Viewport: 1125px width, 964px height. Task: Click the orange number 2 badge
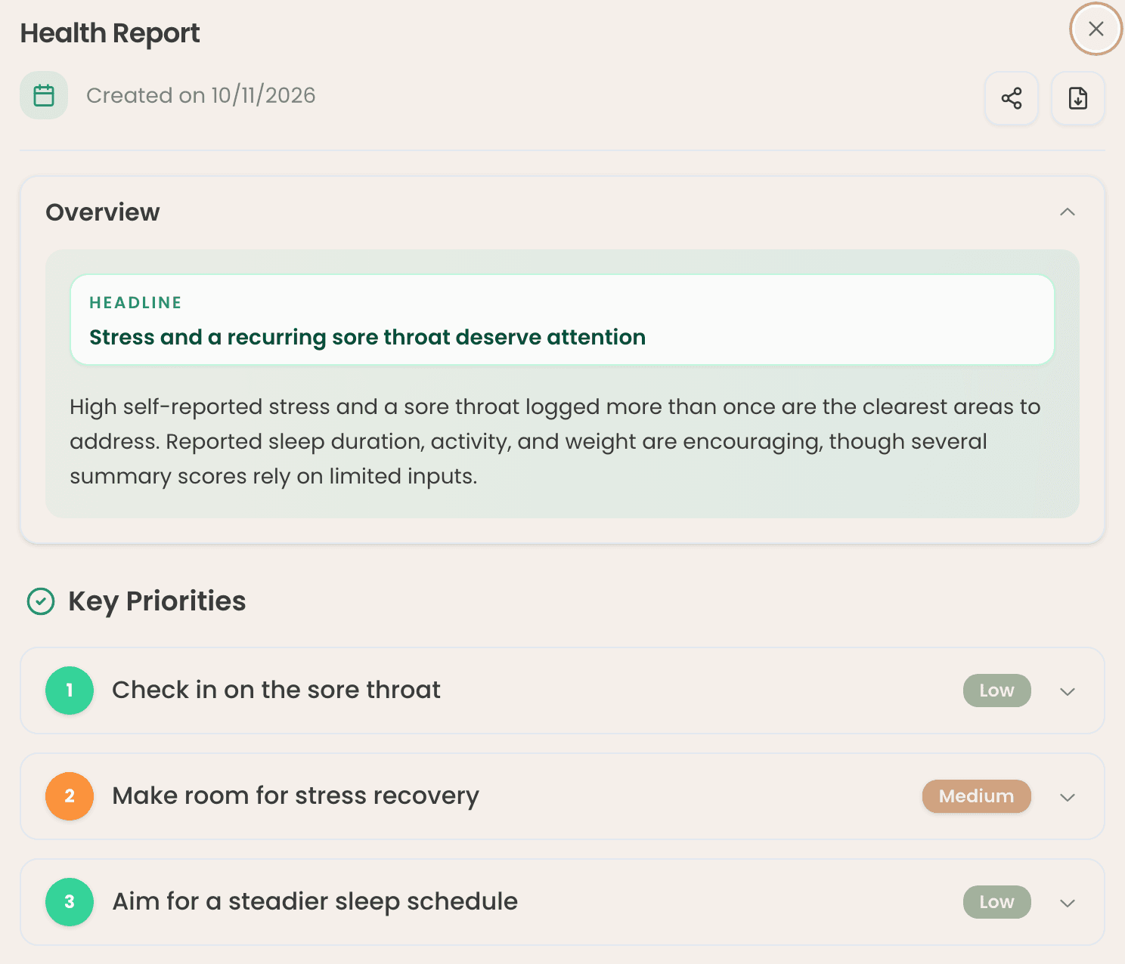(70, 796)
